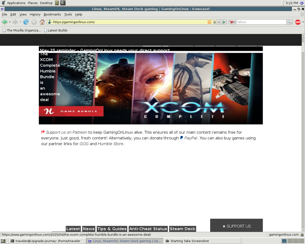Open the Places menu in top panel
The width and height of the screenshot is (305, 244).
coord(33,3)
